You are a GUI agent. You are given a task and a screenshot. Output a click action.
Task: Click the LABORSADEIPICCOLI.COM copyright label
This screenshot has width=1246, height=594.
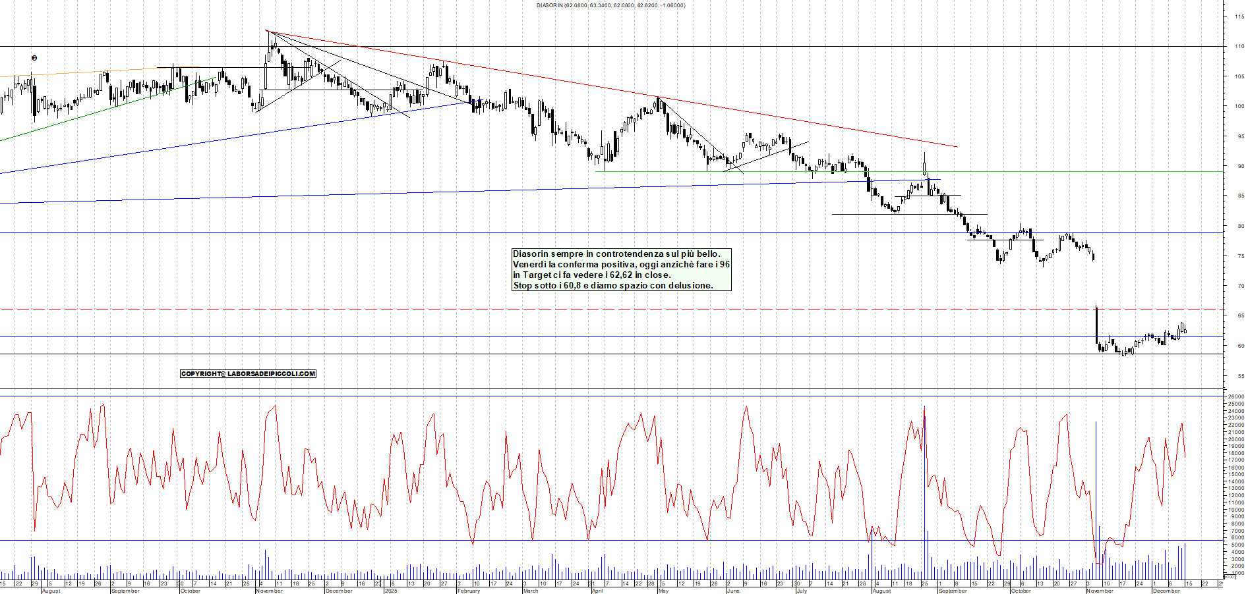248,373
